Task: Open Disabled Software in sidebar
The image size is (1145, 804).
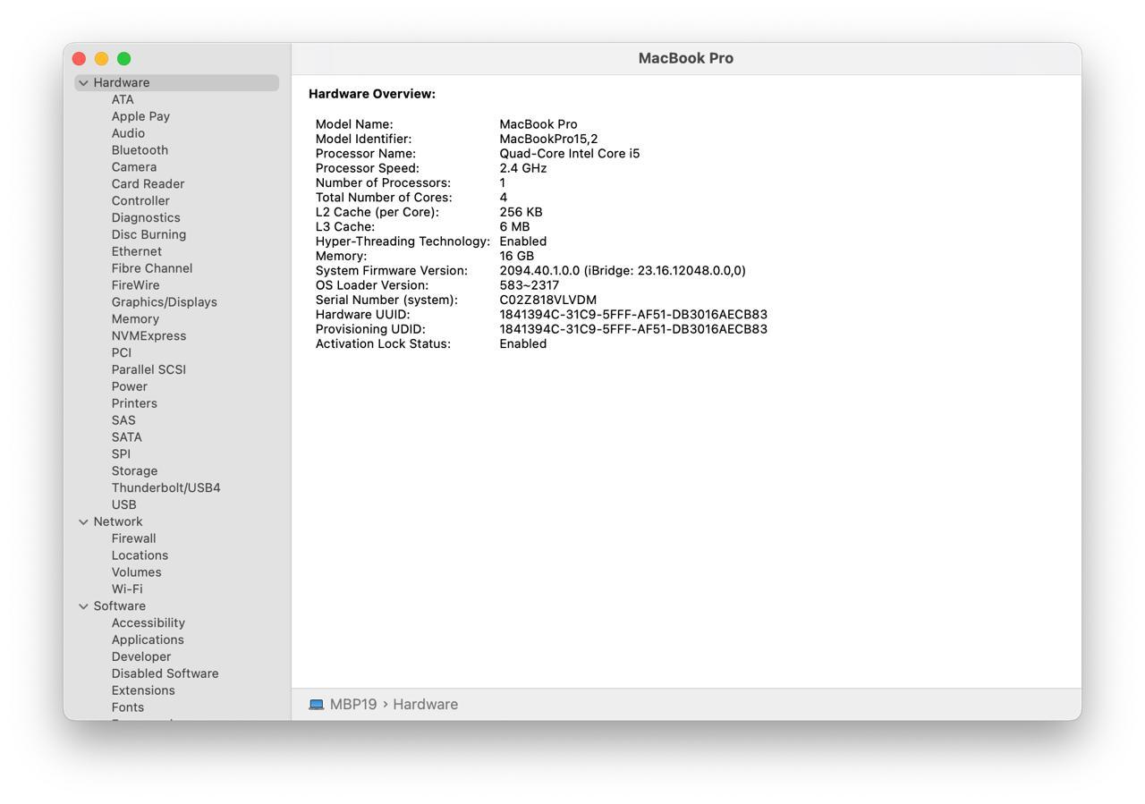Action: 165,673
